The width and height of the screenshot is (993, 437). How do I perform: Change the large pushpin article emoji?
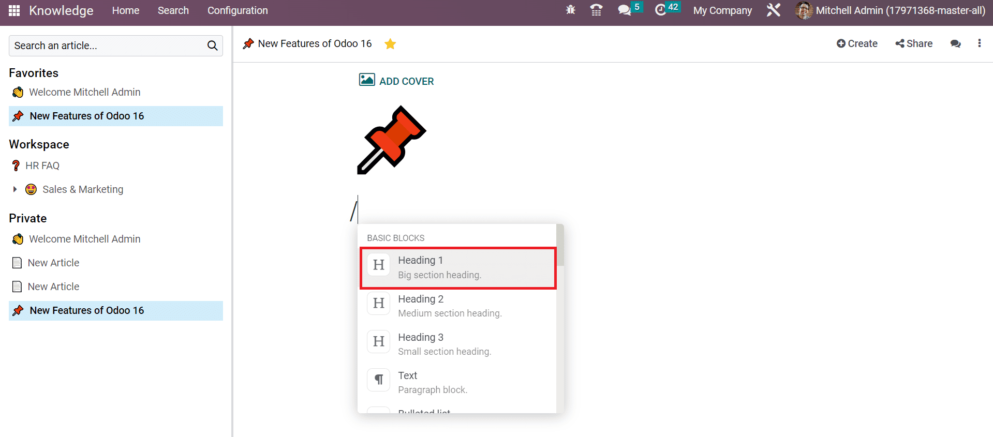pos(392,140)
